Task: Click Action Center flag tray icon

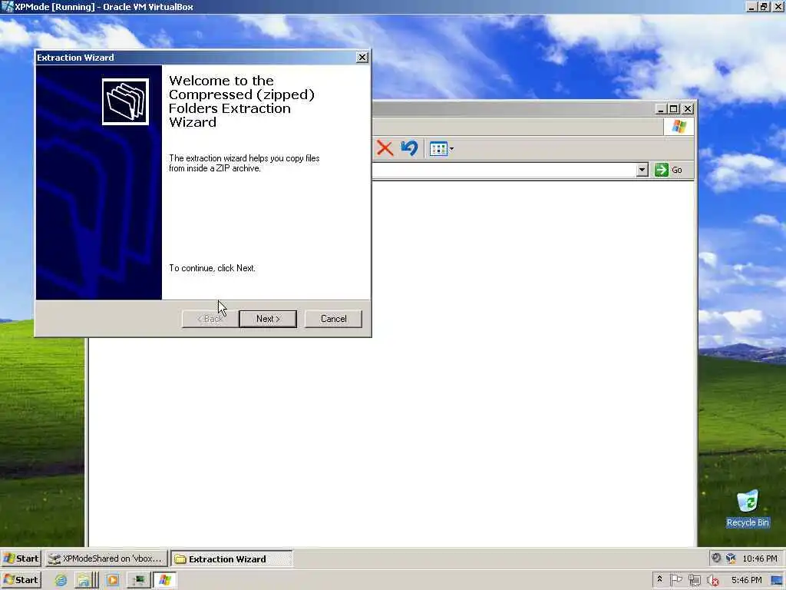Action: click(x=675, y=580)
